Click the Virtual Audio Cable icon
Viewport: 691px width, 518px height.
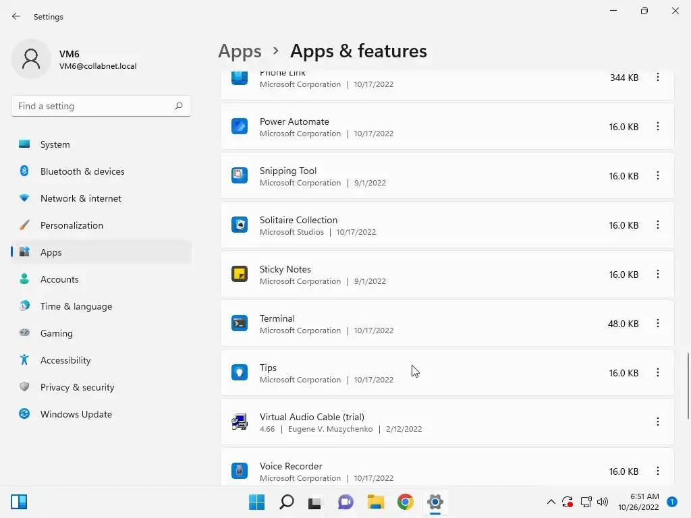click(x=239, y=422)
